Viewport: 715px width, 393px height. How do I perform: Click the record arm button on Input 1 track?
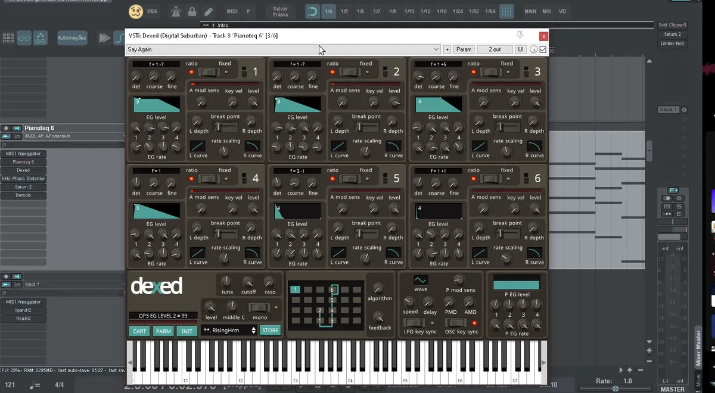[x=6, y=276]
